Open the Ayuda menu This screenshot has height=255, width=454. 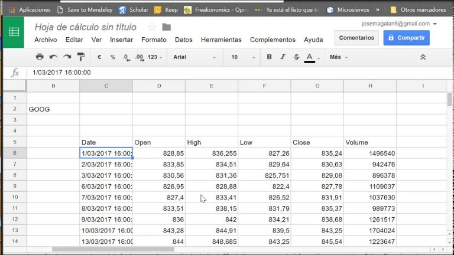pos(313,40)
